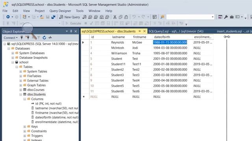Viewport: 252px width, 141px height.
Task: Open the Window menu
Action: click(94, 11)
